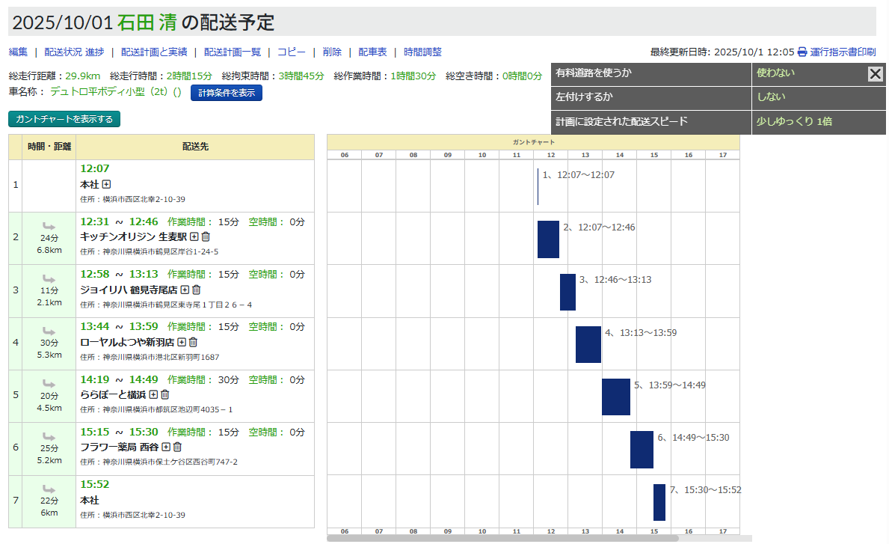This screenshot has height=544, width=889.
Task: Select 時間調整 in the top navigation
Action: pos(422,52)
